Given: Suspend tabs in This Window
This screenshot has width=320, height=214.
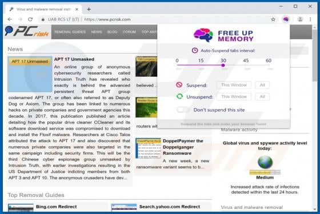Looking at the screenshot, I should [234, 85].
